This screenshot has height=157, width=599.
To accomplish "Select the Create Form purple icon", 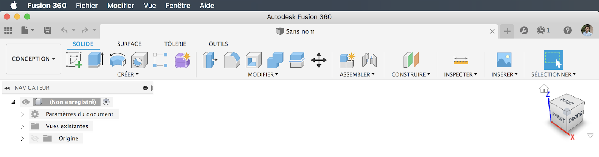I will tap(183, 60).
